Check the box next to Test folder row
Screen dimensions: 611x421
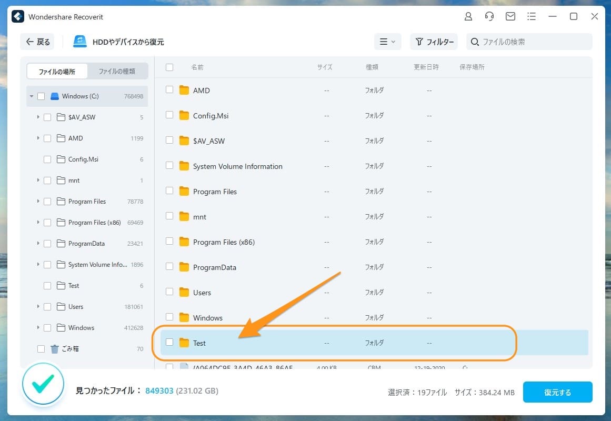click(x=169, y=343)
